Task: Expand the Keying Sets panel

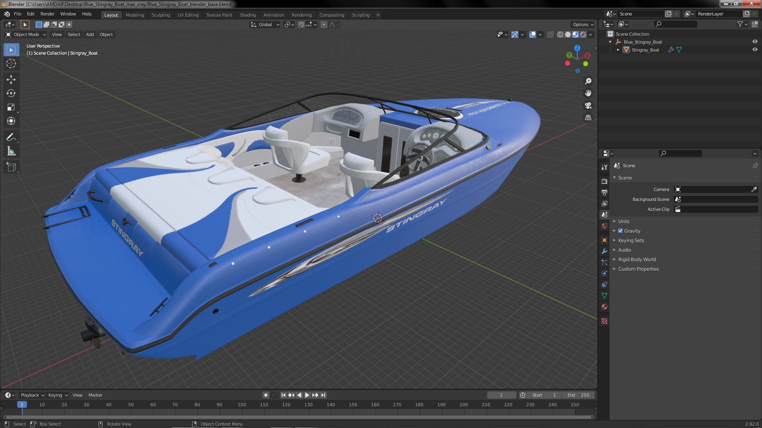Action: point(631,241)
